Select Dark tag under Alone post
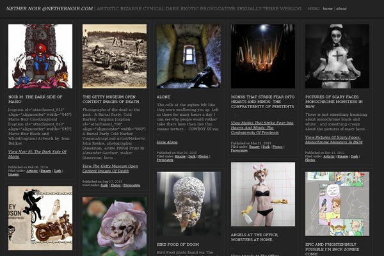Screen dimensions: 384x256 [x=192, y=157]
